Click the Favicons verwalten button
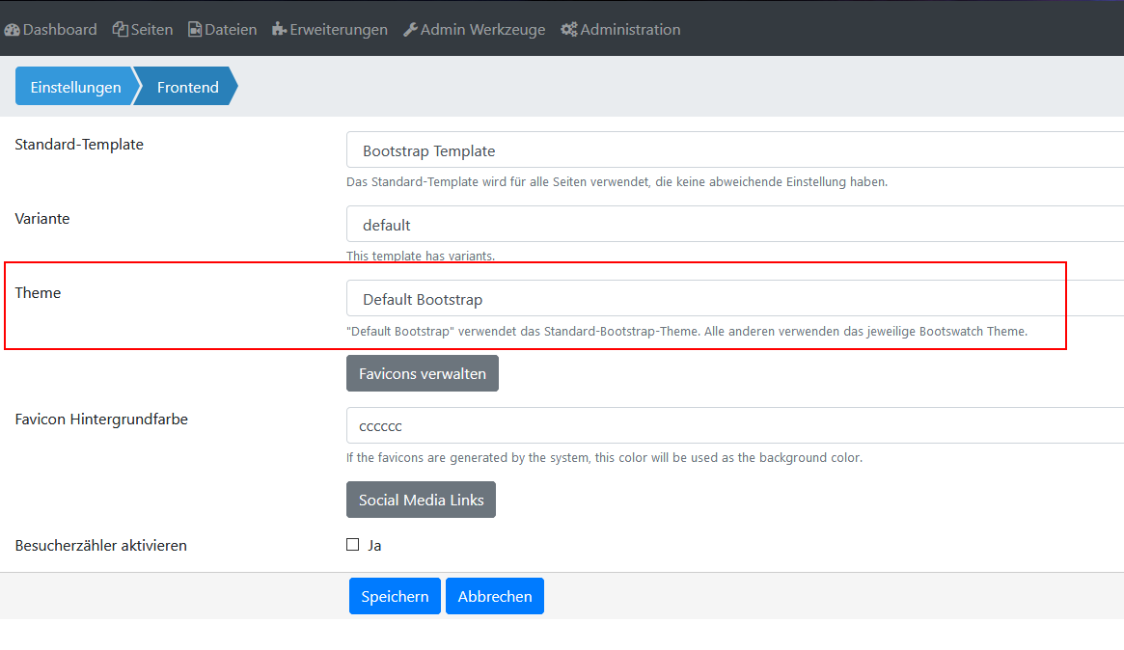Viewport: 1124px width, 650px height. click(423, 373)
